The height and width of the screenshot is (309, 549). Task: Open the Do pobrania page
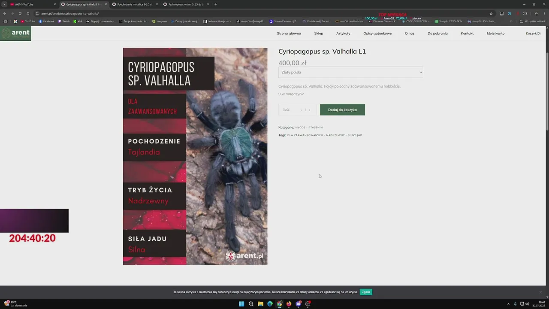[x=437, y=33]
